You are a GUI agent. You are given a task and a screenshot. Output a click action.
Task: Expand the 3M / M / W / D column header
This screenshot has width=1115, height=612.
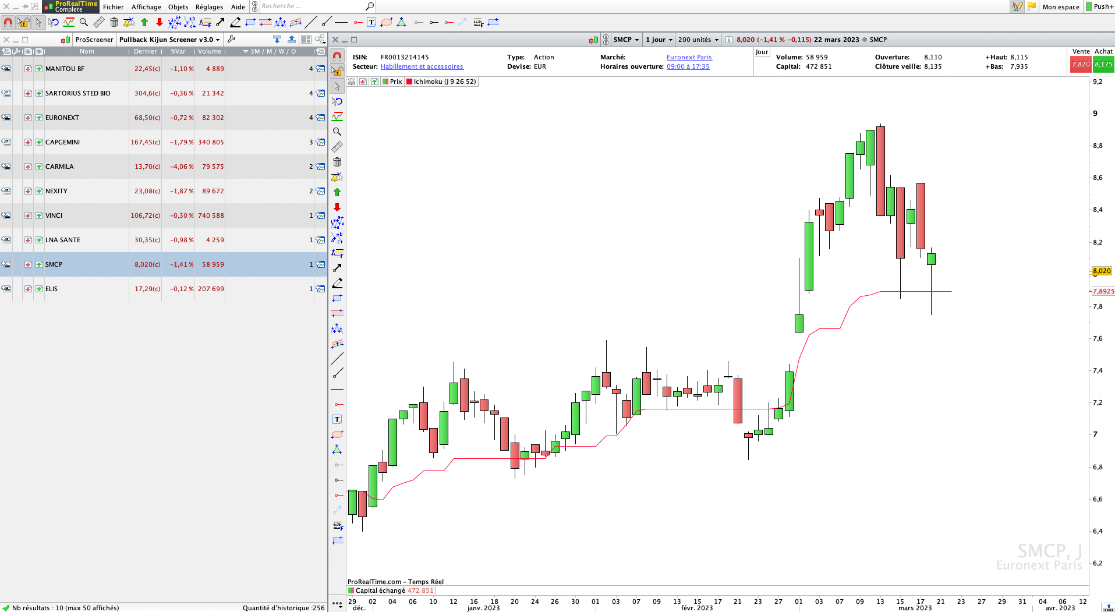click(x=270, y=51)
